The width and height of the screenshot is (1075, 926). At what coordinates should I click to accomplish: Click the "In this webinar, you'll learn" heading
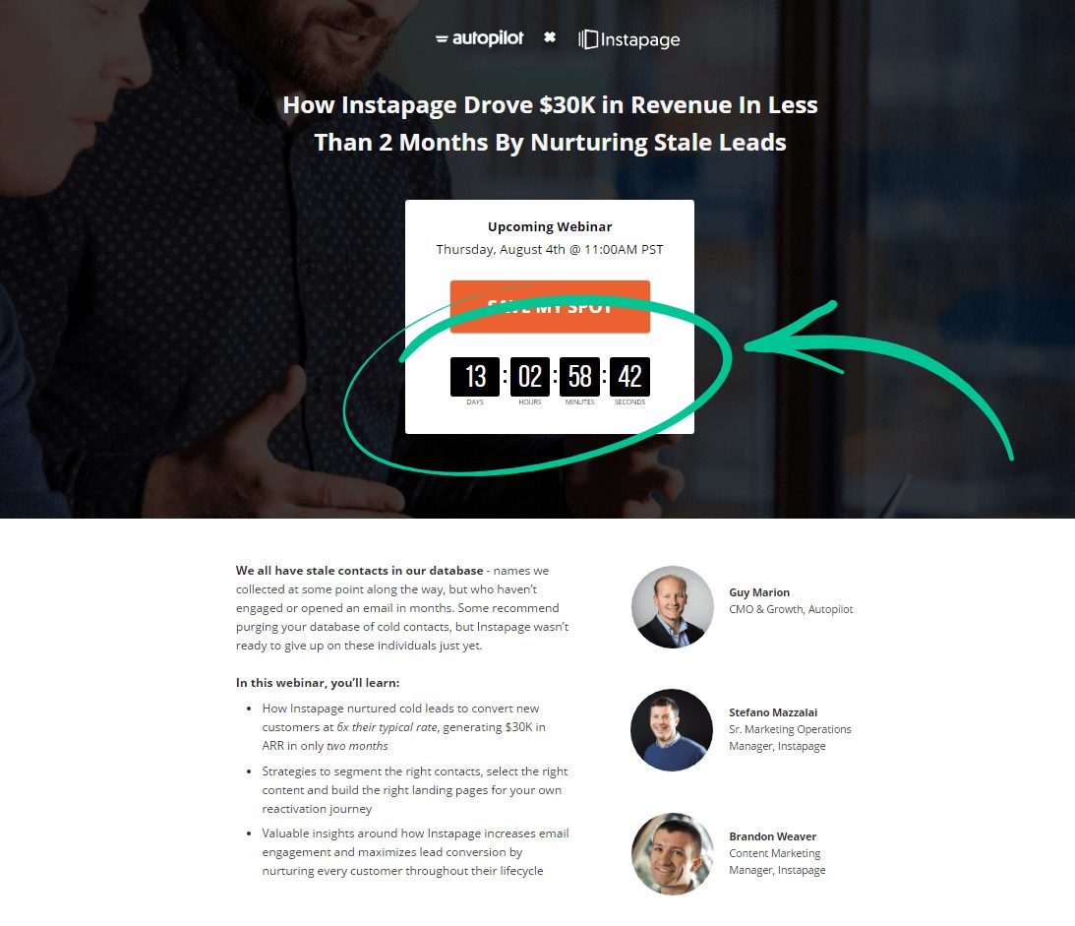coord(318,683)
